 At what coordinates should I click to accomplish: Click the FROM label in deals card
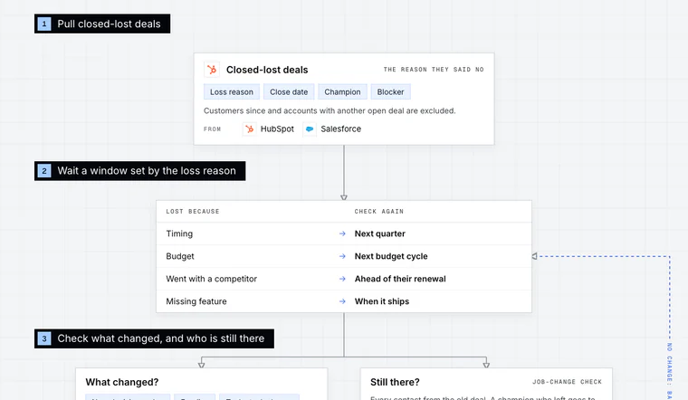213,129
